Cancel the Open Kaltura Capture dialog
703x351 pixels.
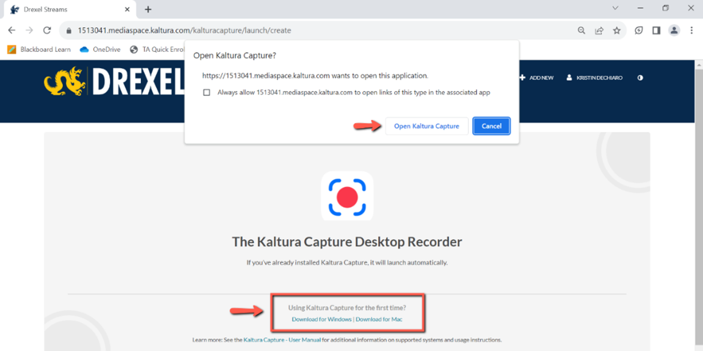(491, 126)
